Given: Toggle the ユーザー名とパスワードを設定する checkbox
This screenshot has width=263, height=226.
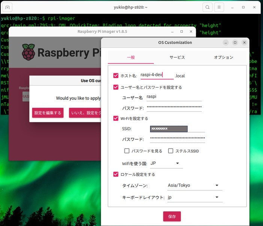Looking at the screenshot, I should pyautogui.click(x=116, y=87).
